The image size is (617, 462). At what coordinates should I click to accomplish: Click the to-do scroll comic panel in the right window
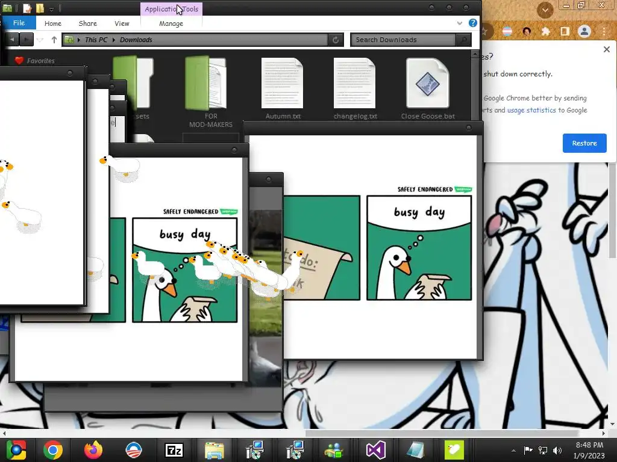coord(322,248)
